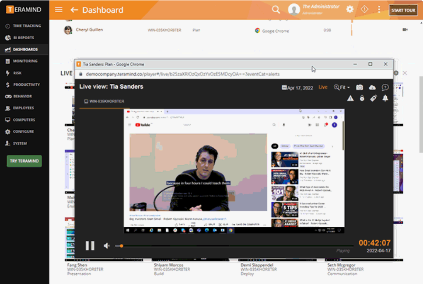Click the camera icon on Cheryl Guillen's row
This screenshot has height=284, width=423.
tap(405, 30)
